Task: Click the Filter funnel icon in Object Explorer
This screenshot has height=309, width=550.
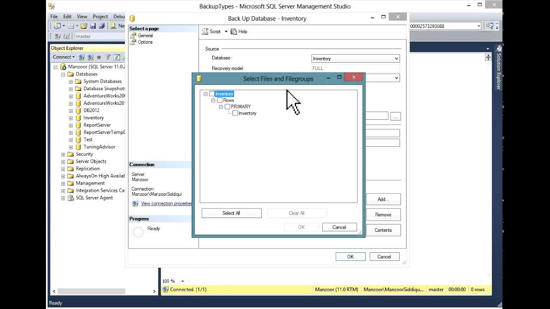Action: coord(108,57)
